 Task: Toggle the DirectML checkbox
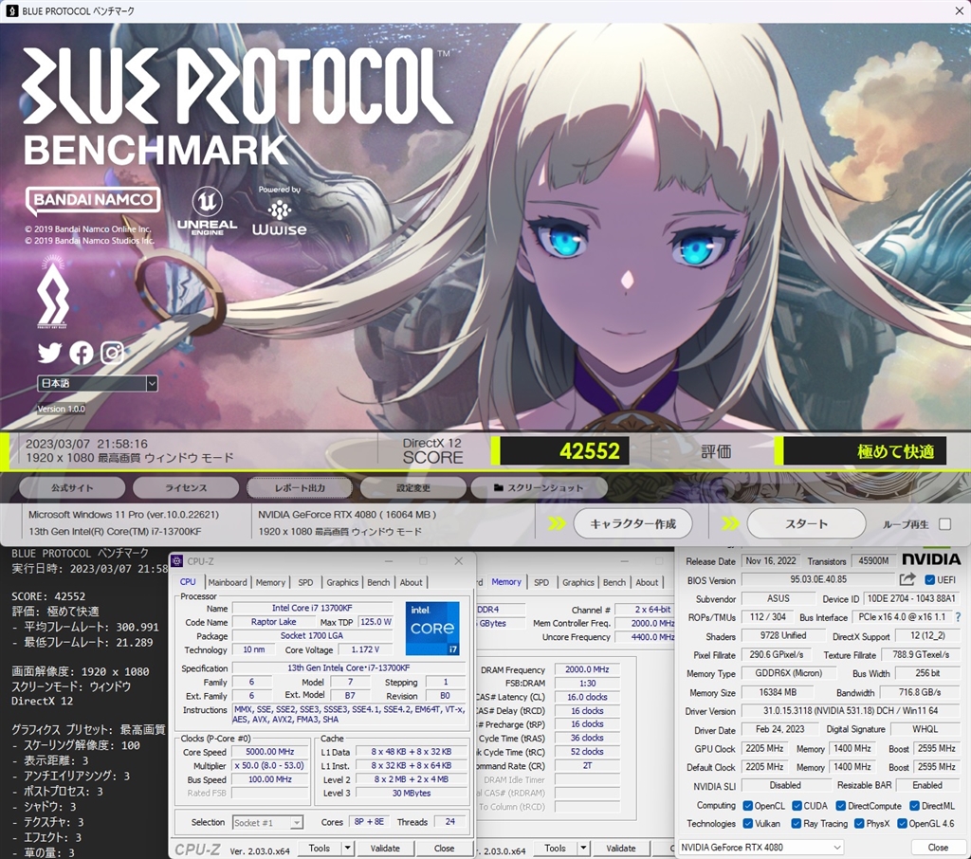click(x=914, y=806)
